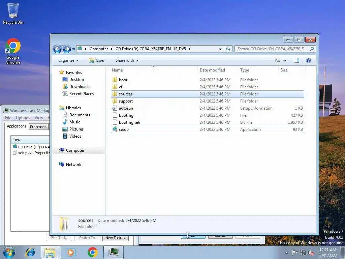Viewport: 345px width, 259px height.
Task: Expand the arrow after the Computer breadcrumb
Action: pyautogui.click(x=112, y=49)
